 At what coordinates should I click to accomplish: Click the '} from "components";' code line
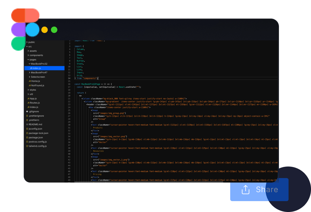86,78
